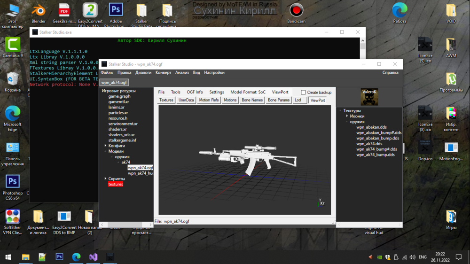Expand the Иконки textures folder
Image resolution: width=470 pixels, height=264 pixels.
click(x=347, y=116)
